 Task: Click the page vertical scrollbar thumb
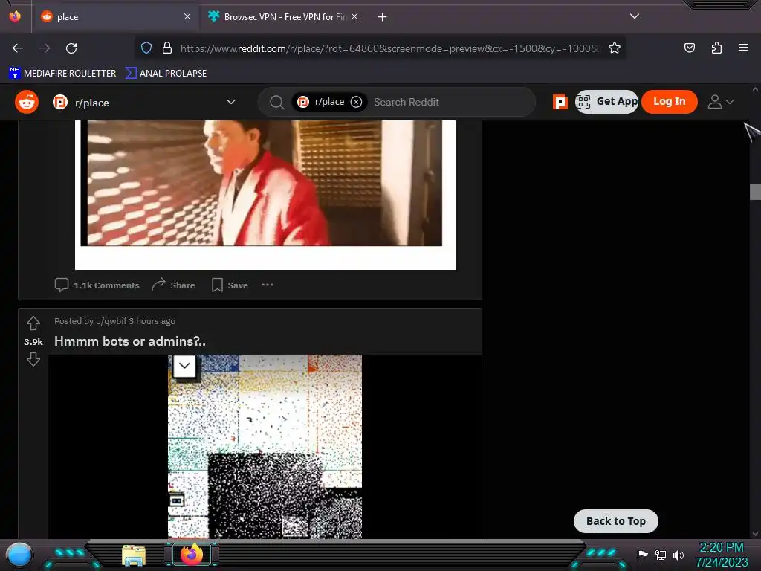tap(755, 192)
